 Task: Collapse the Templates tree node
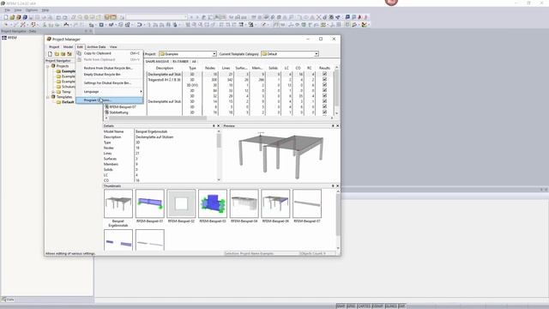pyautogui.click(x=48, y=97)
